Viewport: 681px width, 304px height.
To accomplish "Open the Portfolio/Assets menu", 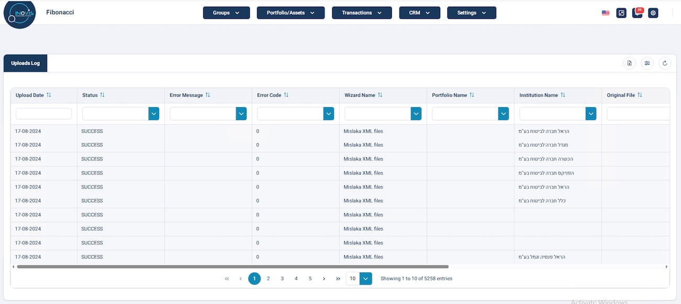I will point(291,13).
